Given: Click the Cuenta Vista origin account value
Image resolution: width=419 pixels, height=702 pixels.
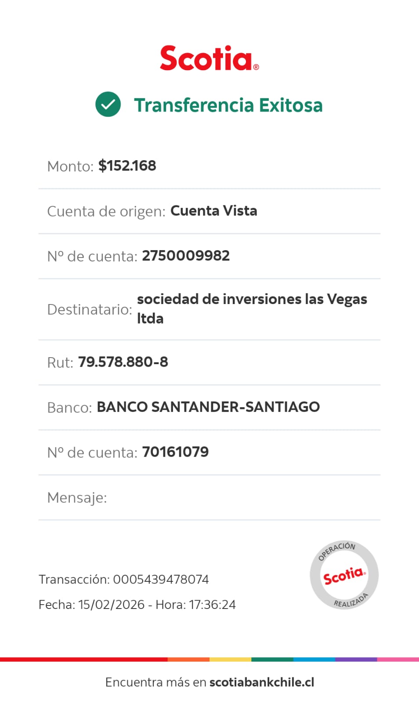Looking at the screenshot, I should (214, 211).
